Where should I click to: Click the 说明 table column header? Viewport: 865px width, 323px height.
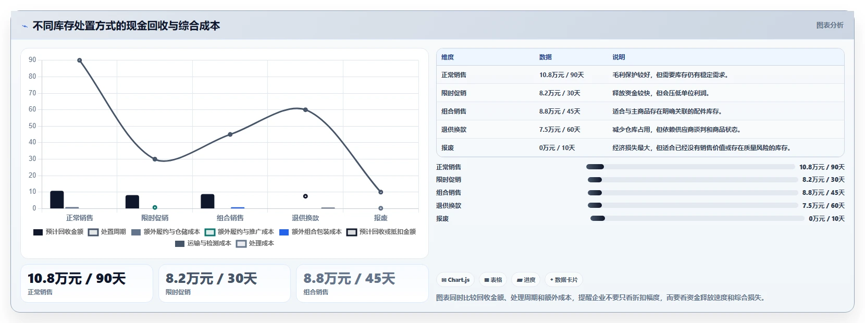coord(619,57)
